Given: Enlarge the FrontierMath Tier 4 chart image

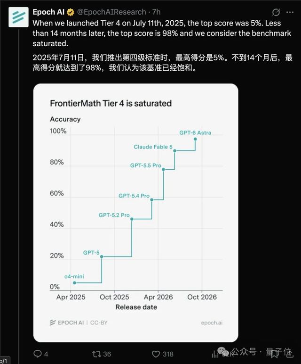Looking at the screenshot, I should pyautogui.click(x=135, y=213).
